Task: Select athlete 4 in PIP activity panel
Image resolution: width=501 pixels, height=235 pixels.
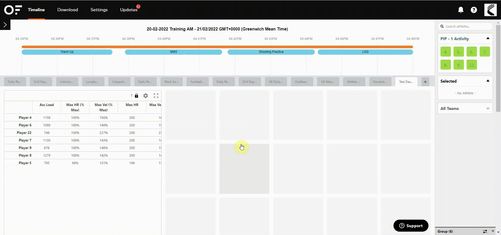Action: pos(445,52)
